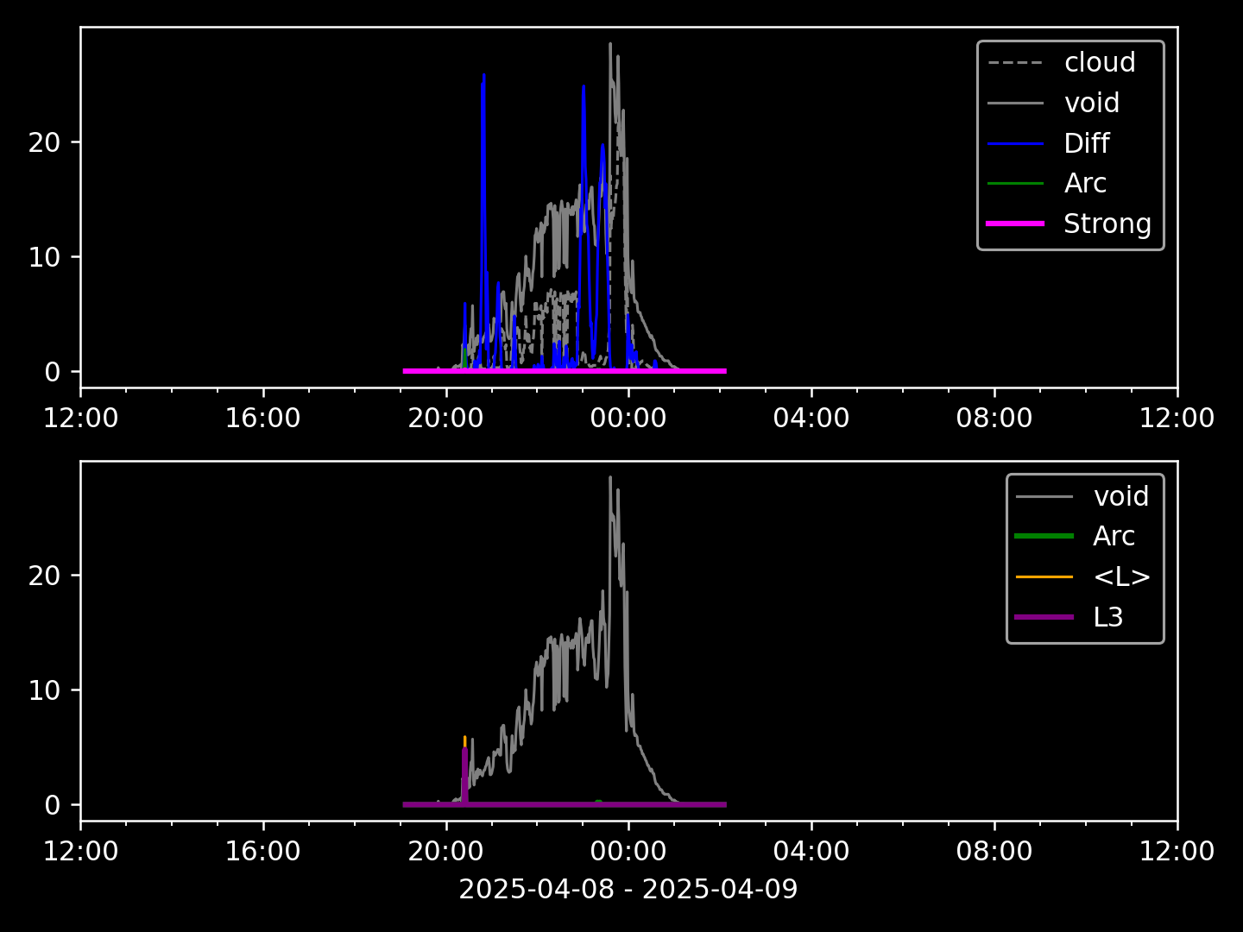Click the tallest void peak in top plot
Image resolution: width=1243 pixels, height=932 pixels.
pyautogui.click(x=610, y=45)
